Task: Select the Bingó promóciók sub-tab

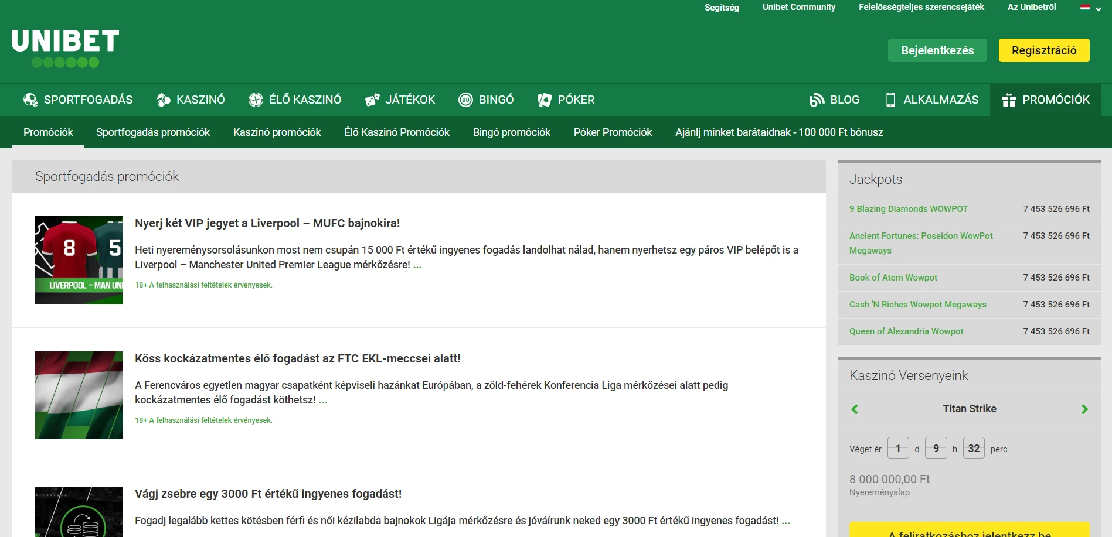Action: point(512,132)
